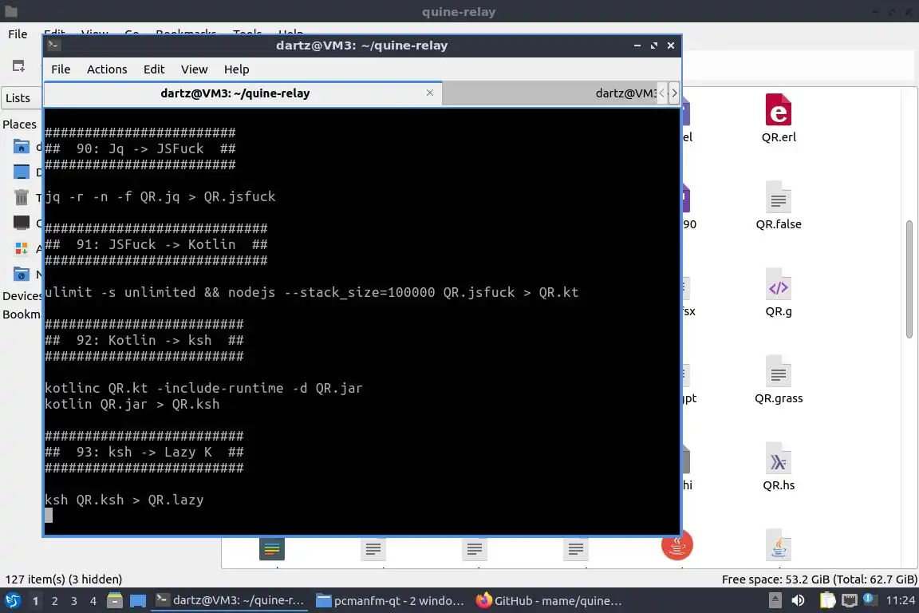Switch to virtual desktop 3

pyautogui.click(x=74, y=601)
